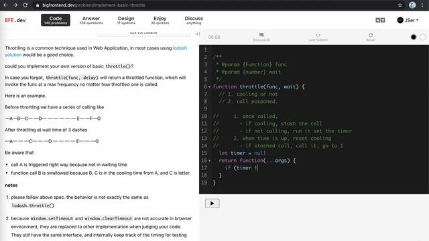
Task: Bookmark this page with the star icon
Action: coord(400,5)
